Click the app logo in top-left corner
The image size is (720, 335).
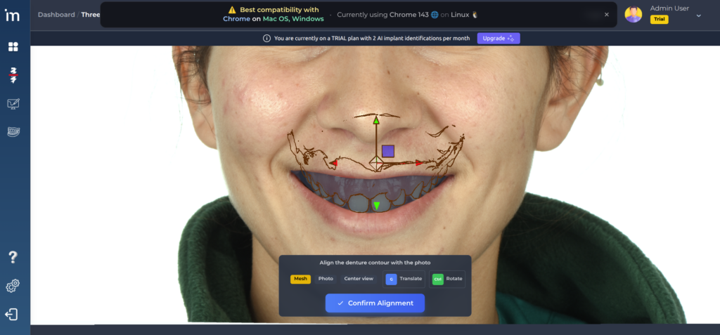pos(13,15)
